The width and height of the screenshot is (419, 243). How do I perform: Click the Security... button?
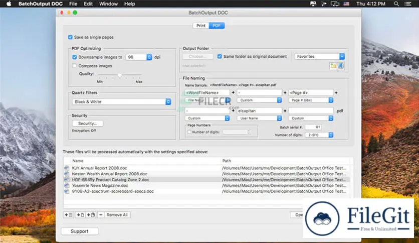tap(87, 124)
